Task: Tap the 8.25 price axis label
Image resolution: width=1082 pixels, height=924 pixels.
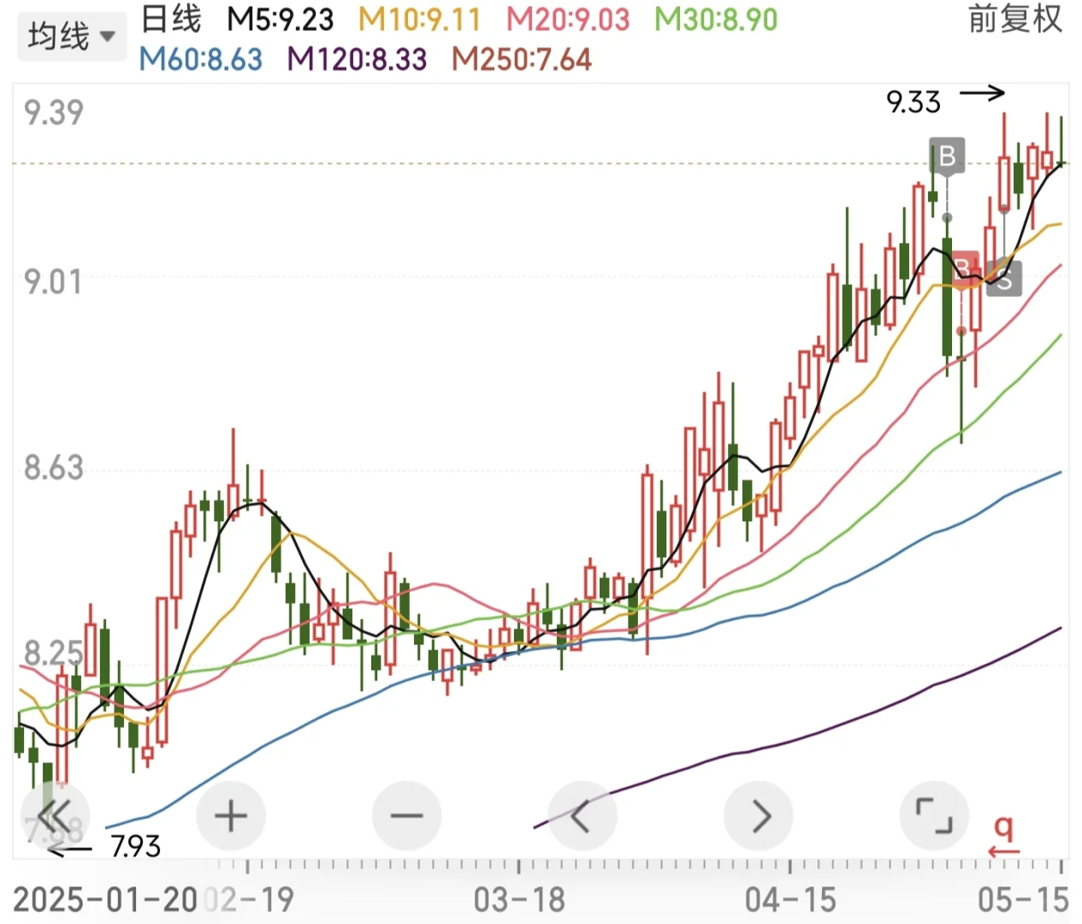Action: (x=53, y=654)
